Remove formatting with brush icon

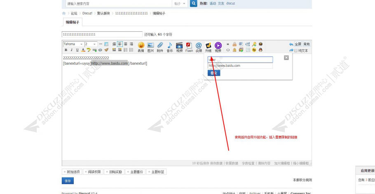point(106,50)
